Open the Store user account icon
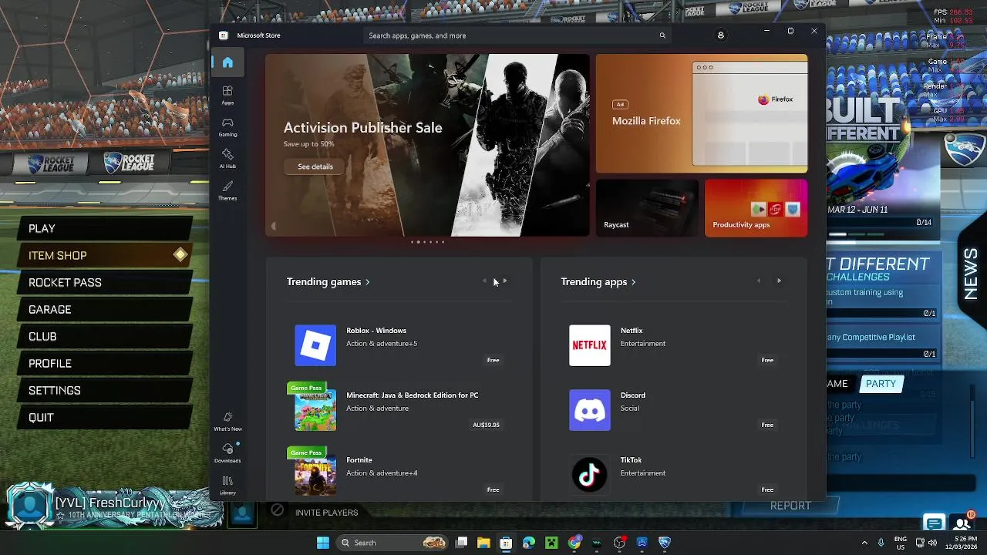 (721, 35)
